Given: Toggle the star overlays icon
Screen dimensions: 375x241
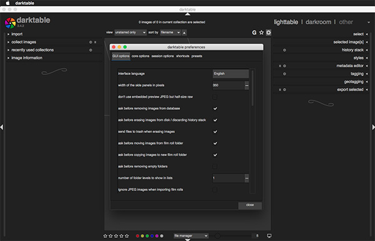Looking at the screenshot, I should click(261, 32).
